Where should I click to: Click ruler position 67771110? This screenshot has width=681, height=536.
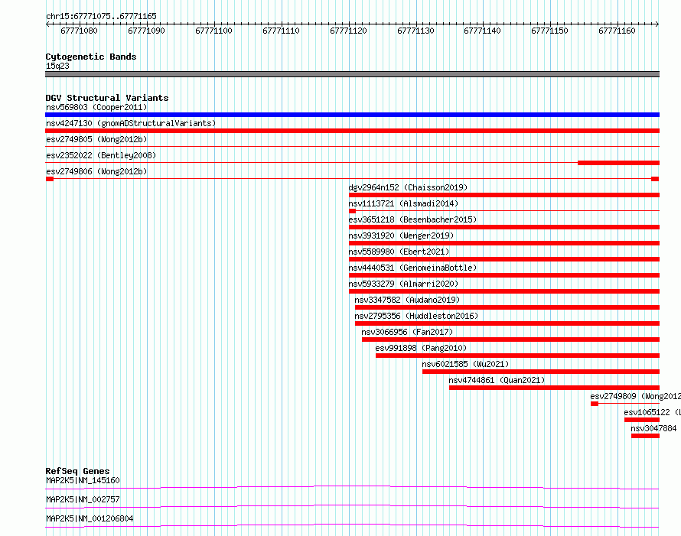pyautogui.click(x=281, y=31)
